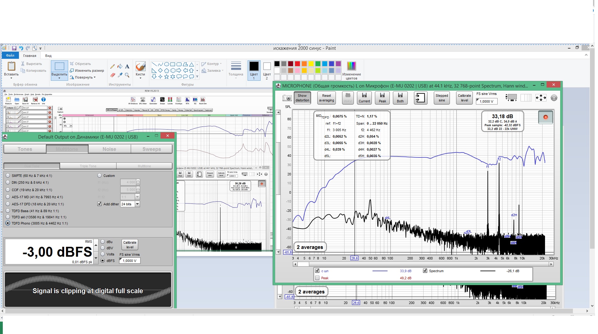Expand the Контур outline dropdown

(x=213, y=64)
